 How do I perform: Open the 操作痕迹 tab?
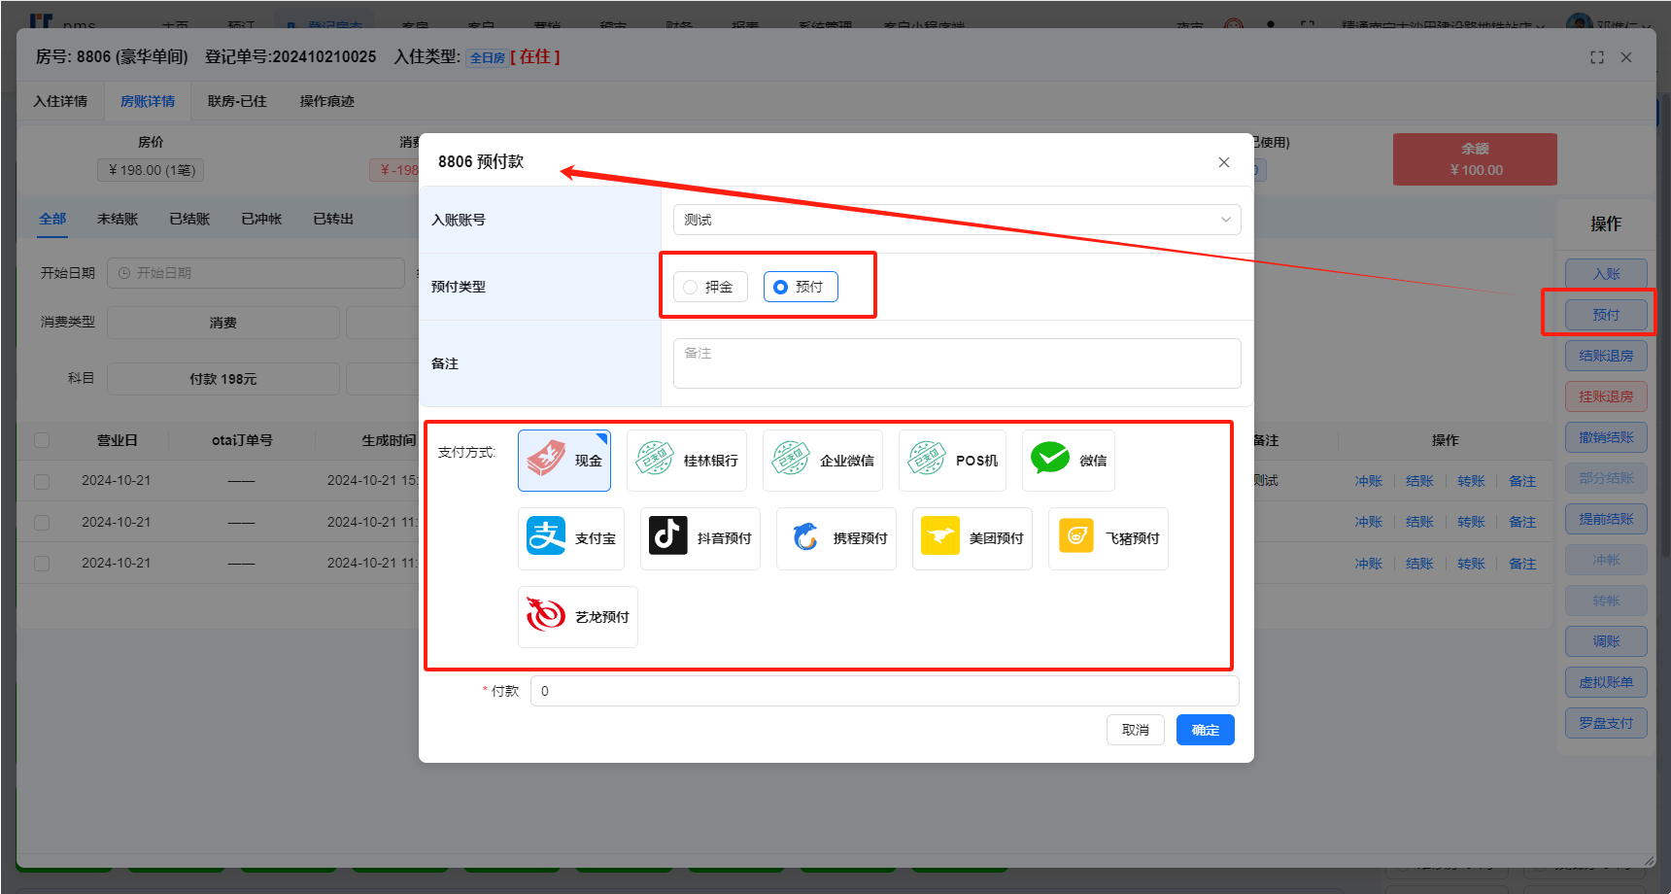pos(326,101)
